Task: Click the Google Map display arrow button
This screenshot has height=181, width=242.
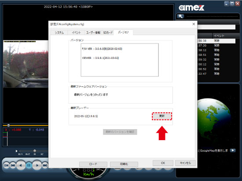Action: 233,150
